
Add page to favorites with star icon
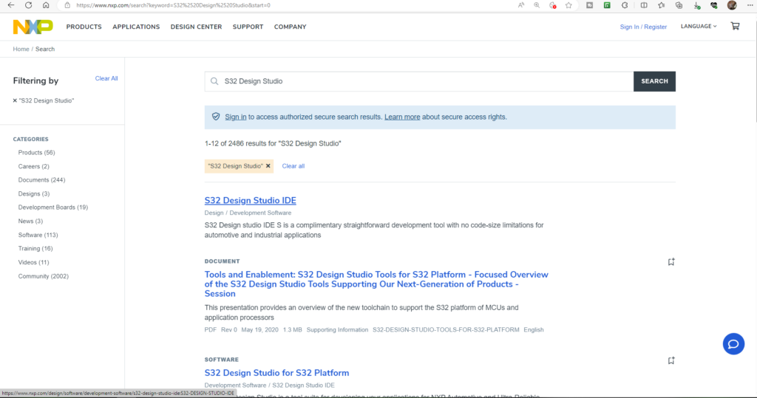pos(568,5)
